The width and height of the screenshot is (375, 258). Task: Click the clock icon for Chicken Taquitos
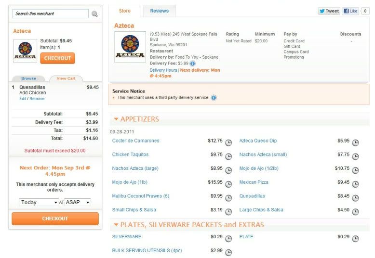click(228, 156)
